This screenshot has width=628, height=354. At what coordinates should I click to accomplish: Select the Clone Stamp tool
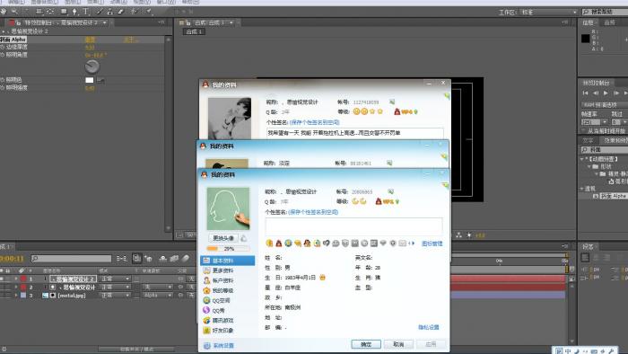[110, 12]
